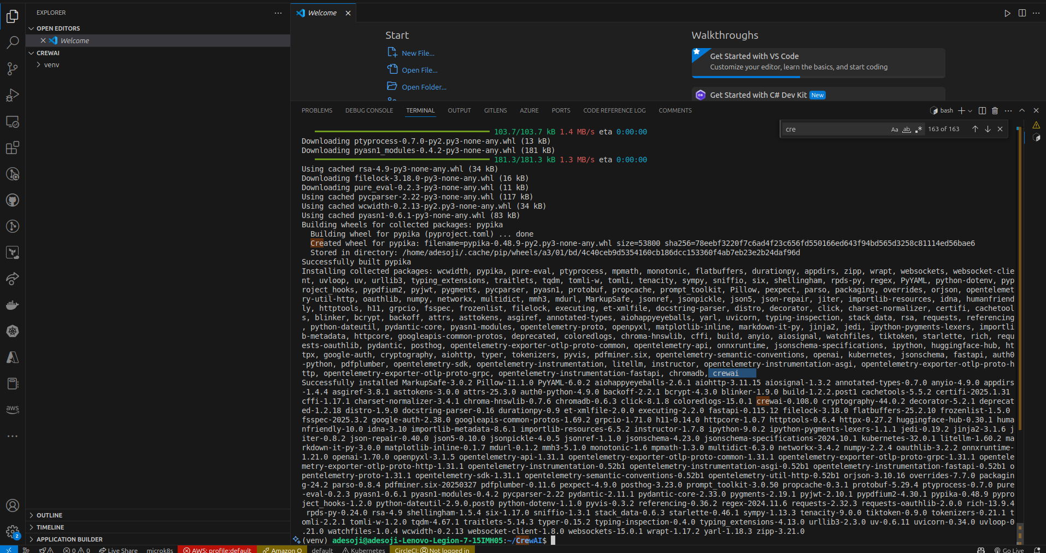Screen dimensions: 1046x553
Task: Go to next terminal find match
Action: [x=988, y=129]
